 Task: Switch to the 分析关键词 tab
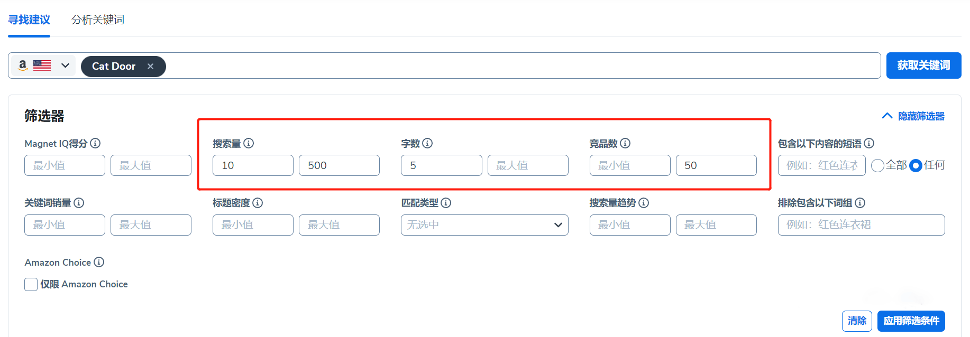tap(97, 20)
